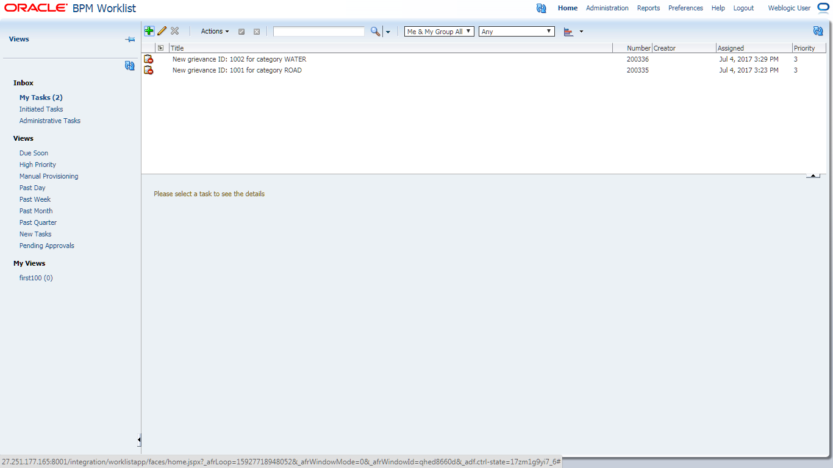Open the Any status dropdown
Image resolution: width=833 pixels, height=468 pixels.
(x=516, y=31)
